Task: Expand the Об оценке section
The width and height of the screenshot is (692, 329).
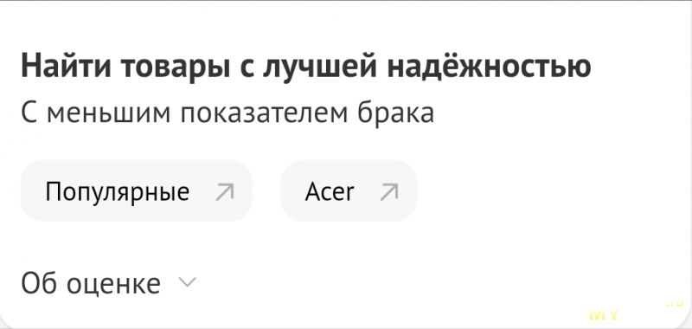Action: tap(109, 282)
